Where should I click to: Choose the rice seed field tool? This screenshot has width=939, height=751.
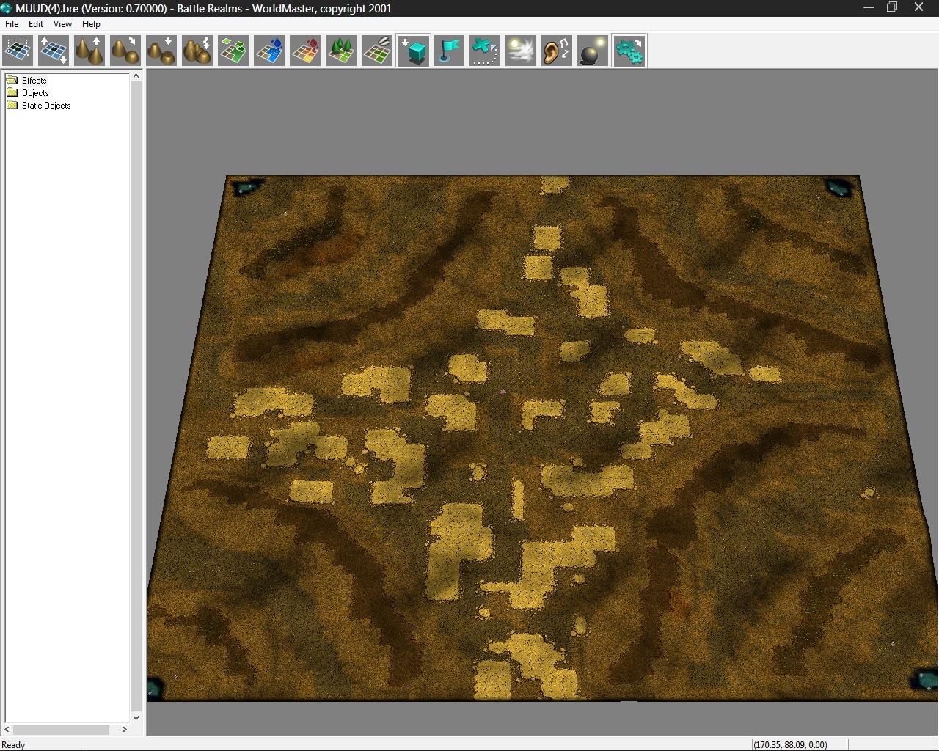point(377,51)
